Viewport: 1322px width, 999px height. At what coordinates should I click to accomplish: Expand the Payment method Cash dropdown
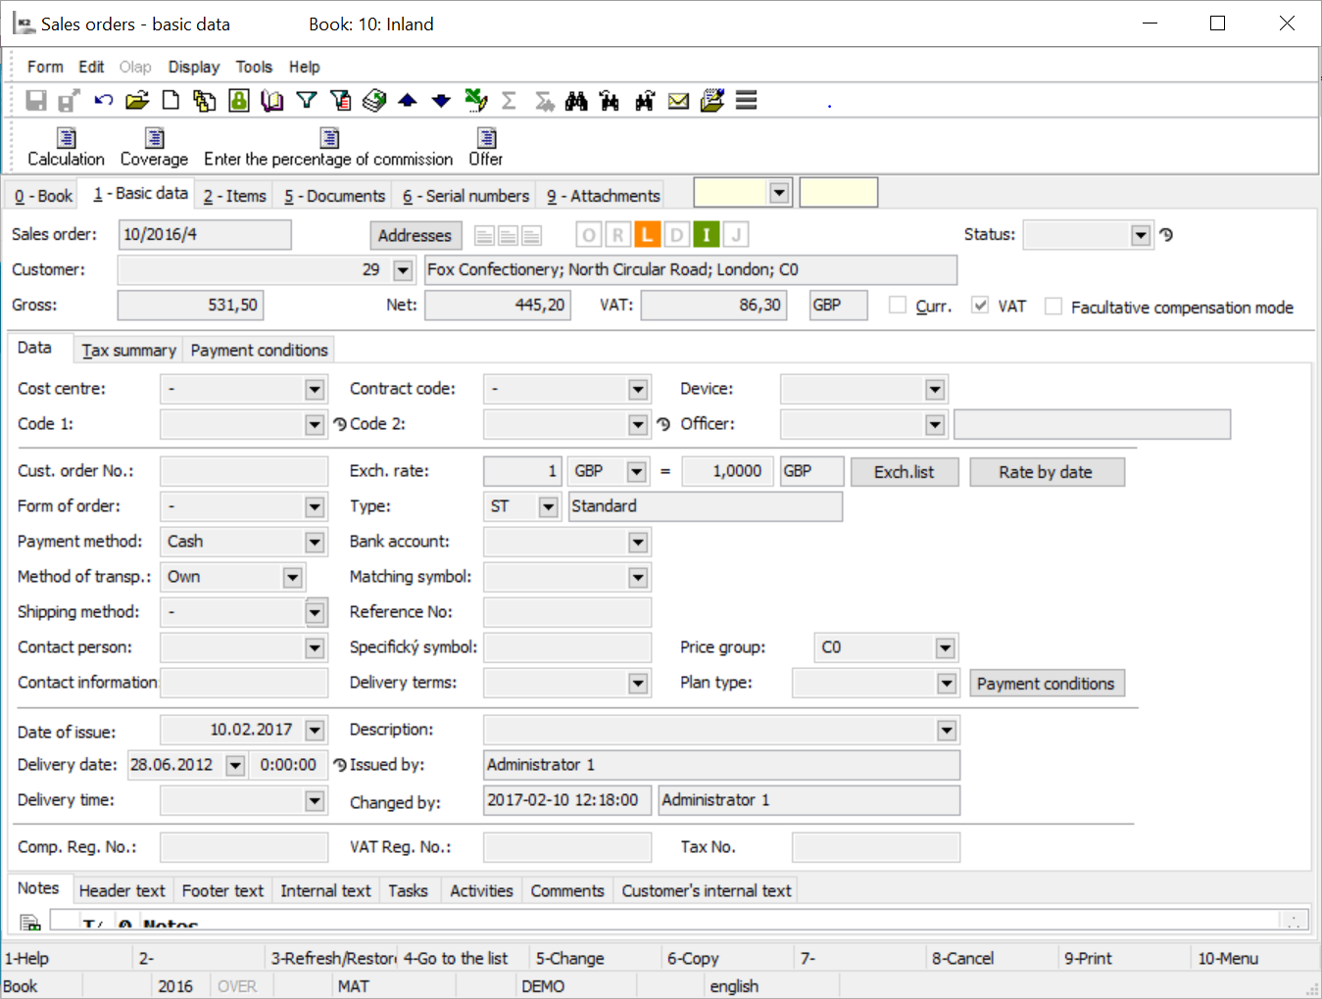pos(315,542)
